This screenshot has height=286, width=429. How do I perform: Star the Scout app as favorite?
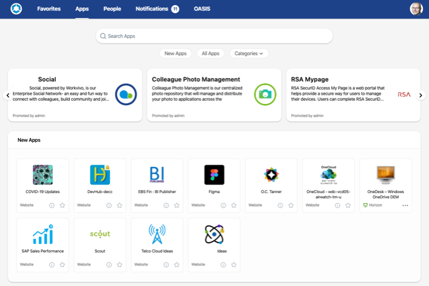click(119, 264)
